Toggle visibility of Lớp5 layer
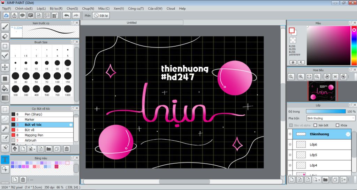 coord(290,155)
